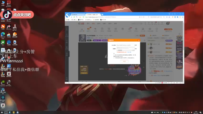This screenshot has height=114, width=203.
Task: Expand the 视频 dropdown in Douyu navigation
Action: [104, 24]
